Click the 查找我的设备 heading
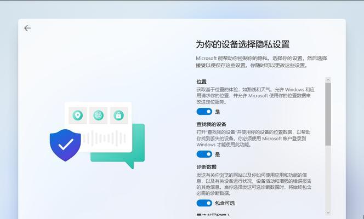This screenshot has width=364, height=219. coord(211,124)
